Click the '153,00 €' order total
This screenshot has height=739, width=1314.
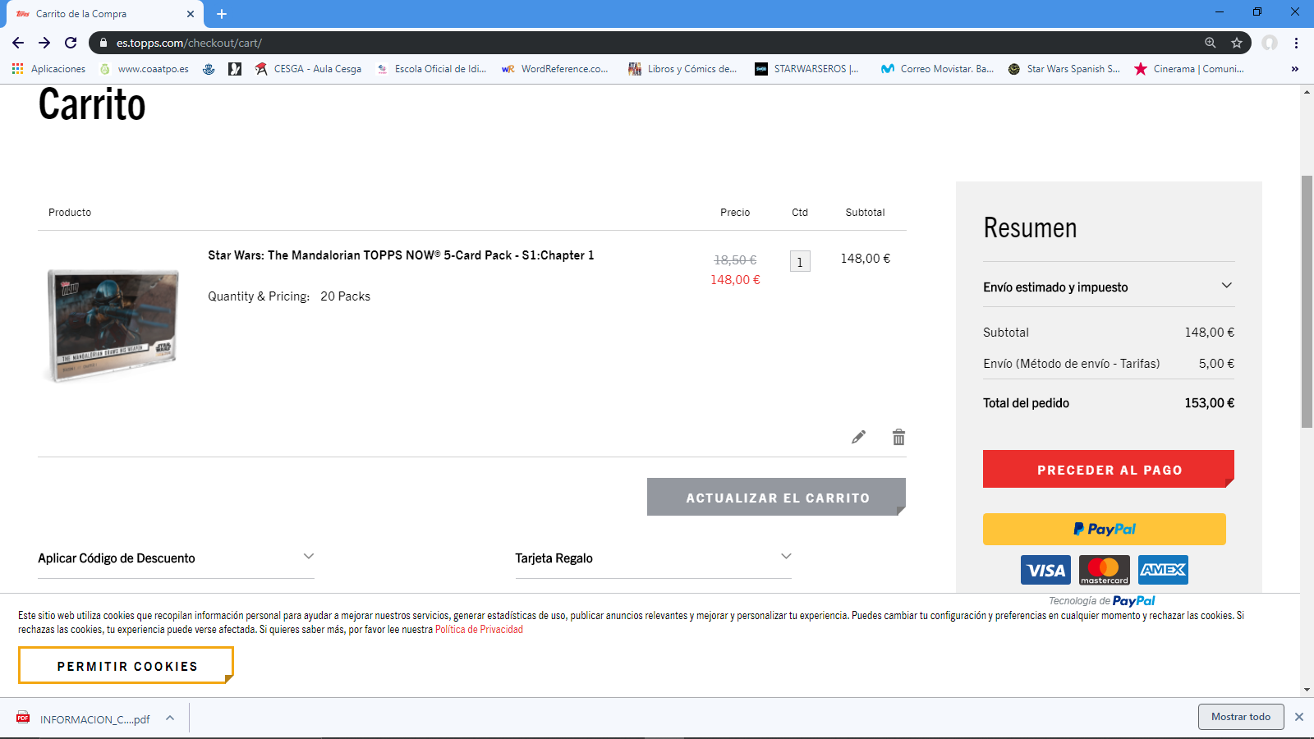[1209, 403]
